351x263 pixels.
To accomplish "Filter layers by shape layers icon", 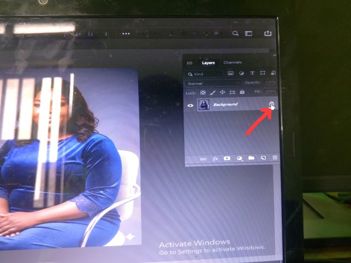I will tap(263, 73).
